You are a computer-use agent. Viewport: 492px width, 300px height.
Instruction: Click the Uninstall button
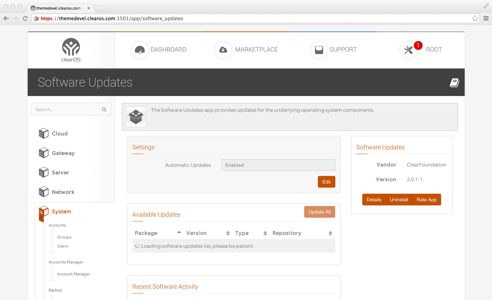pyautogui.click(x=399, y=199)
